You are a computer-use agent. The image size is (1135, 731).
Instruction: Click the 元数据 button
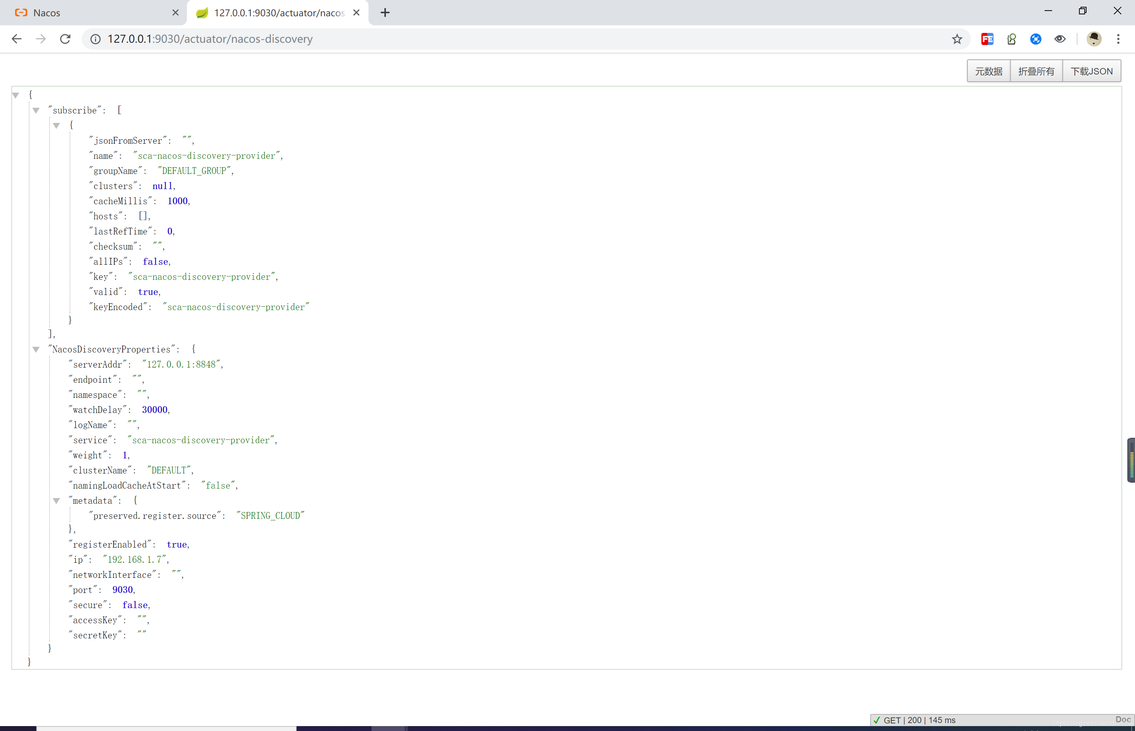989,71
